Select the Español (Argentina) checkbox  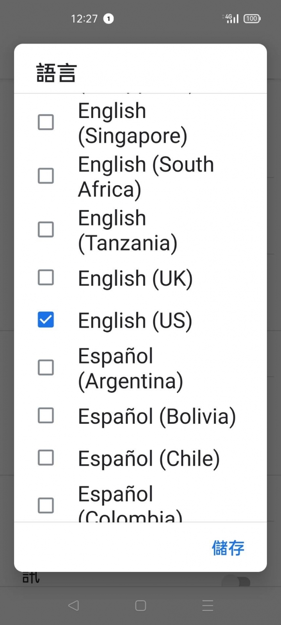tap(46, 368)
